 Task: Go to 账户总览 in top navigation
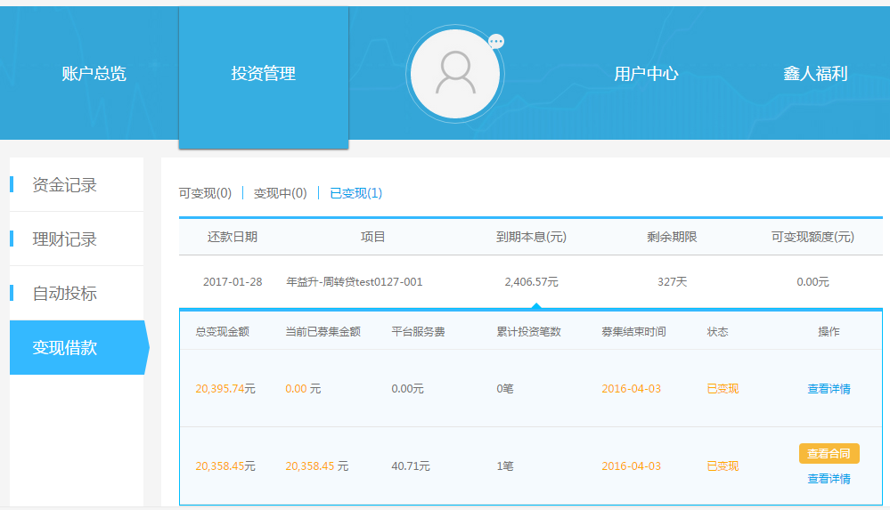click(x=94, y=74)
